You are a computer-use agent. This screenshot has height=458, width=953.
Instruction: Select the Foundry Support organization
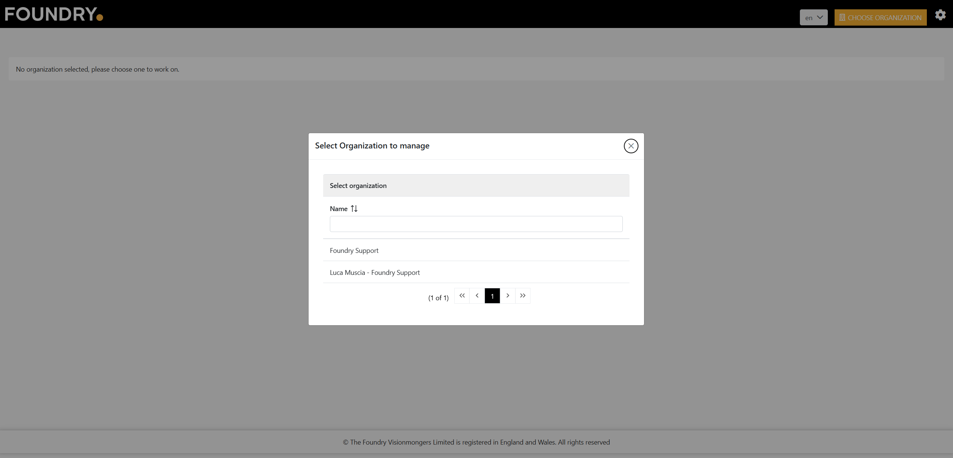pyautogui.click(x=476, y=250)
